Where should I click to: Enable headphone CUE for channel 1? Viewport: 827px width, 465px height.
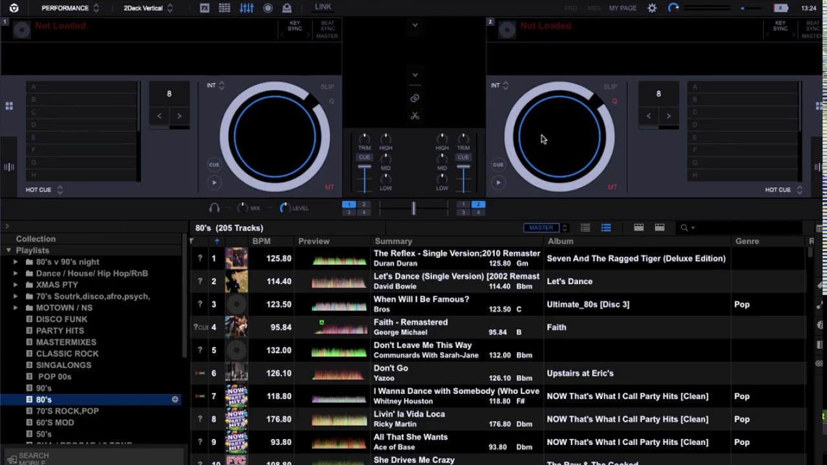point(364,157)
